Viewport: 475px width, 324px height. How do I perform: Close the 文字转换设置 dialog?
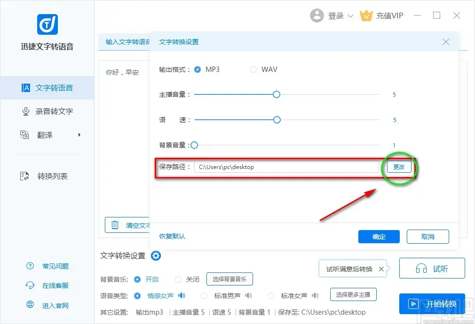point(446,42)
